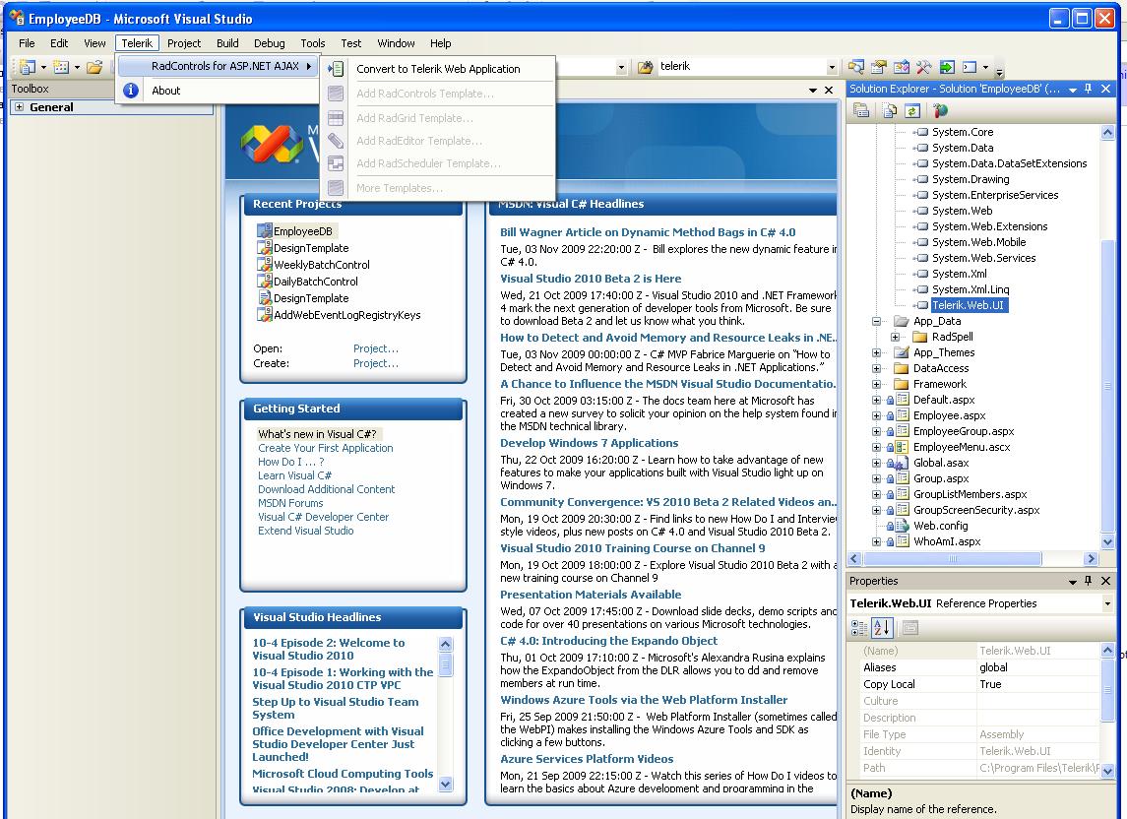Click the Command Window toolbar icon
Viewport: 1127px width, 819px height.
point(970,67)
